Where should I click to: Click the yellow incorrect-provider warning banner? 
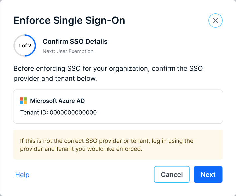[118, 145]
